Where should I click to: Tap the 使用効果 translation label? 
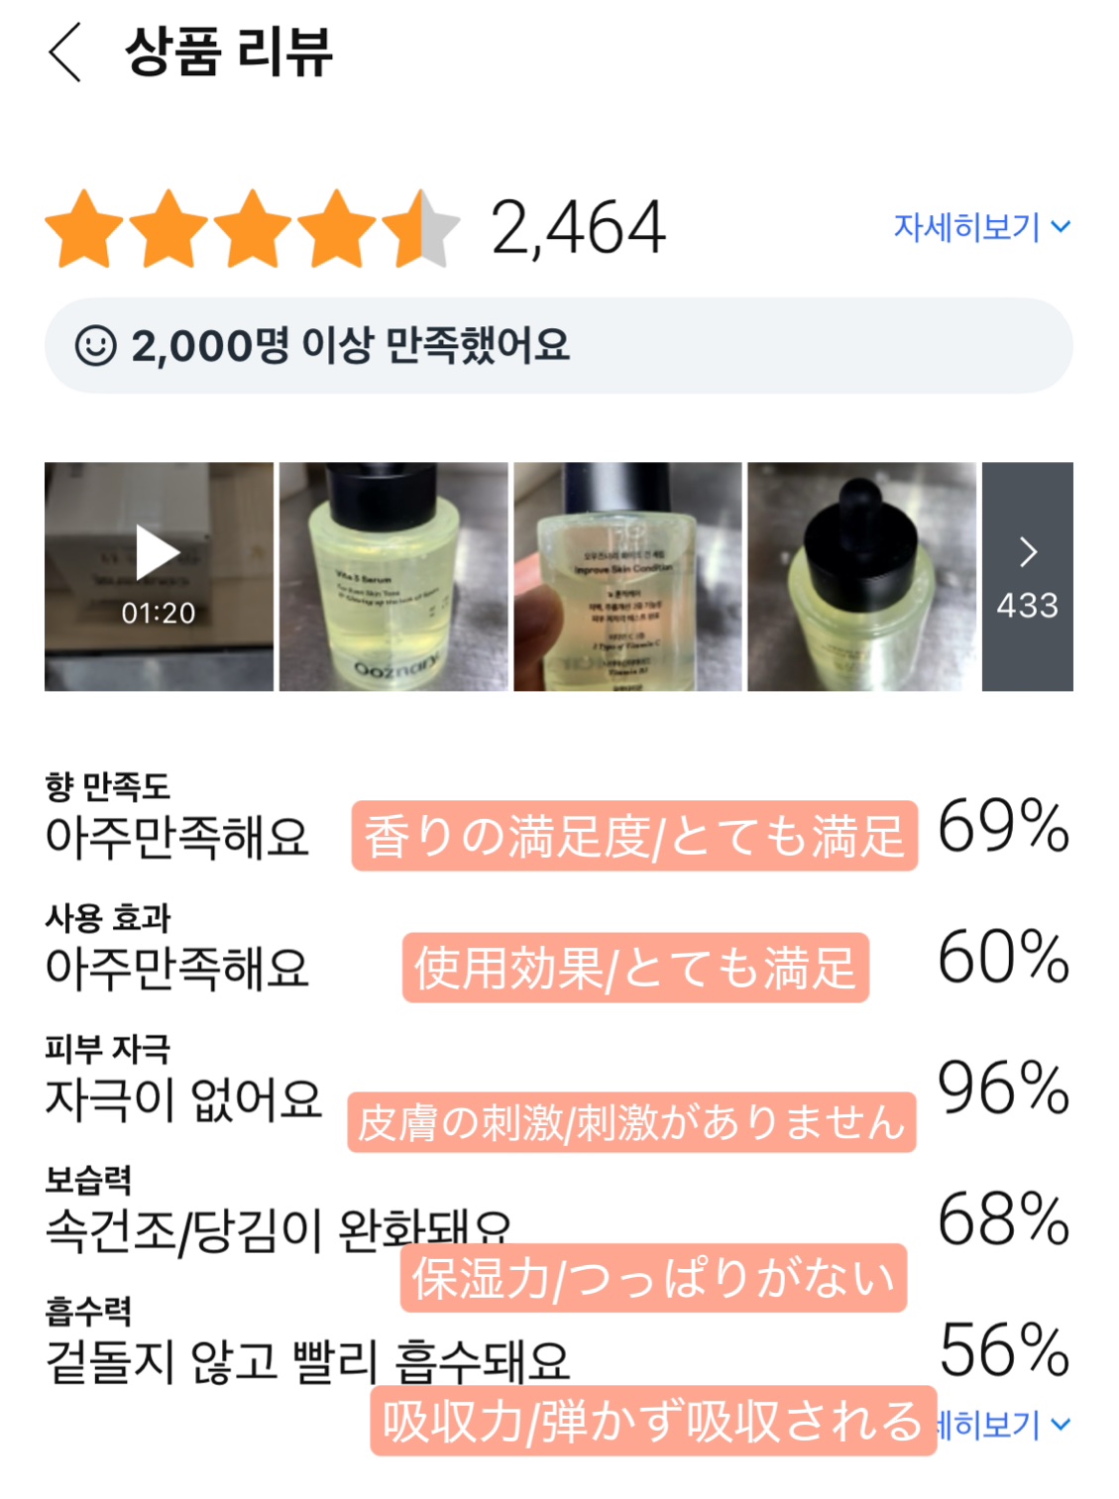pos(635,967)
